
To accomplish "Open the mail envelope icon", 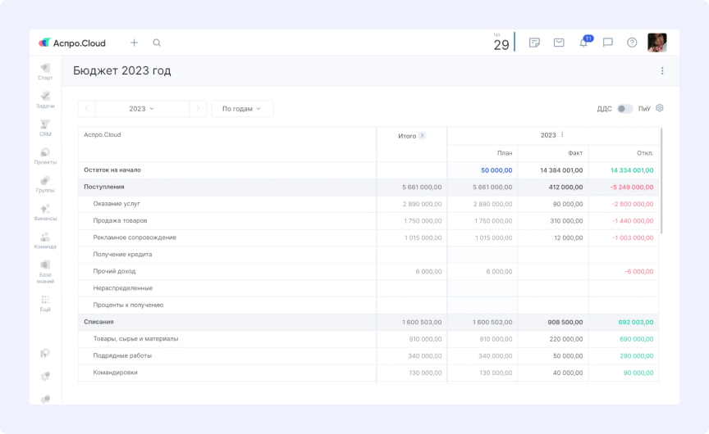I will click(559, 43).
